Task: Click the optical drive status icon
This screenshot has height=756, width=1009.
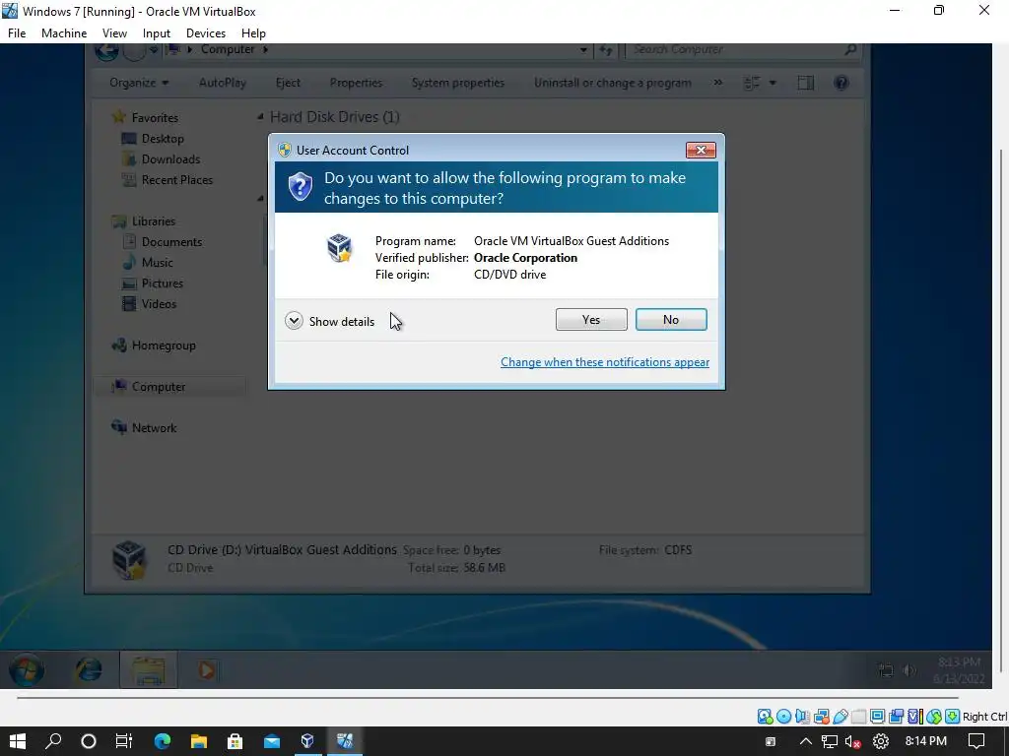Action: [783, 717]
